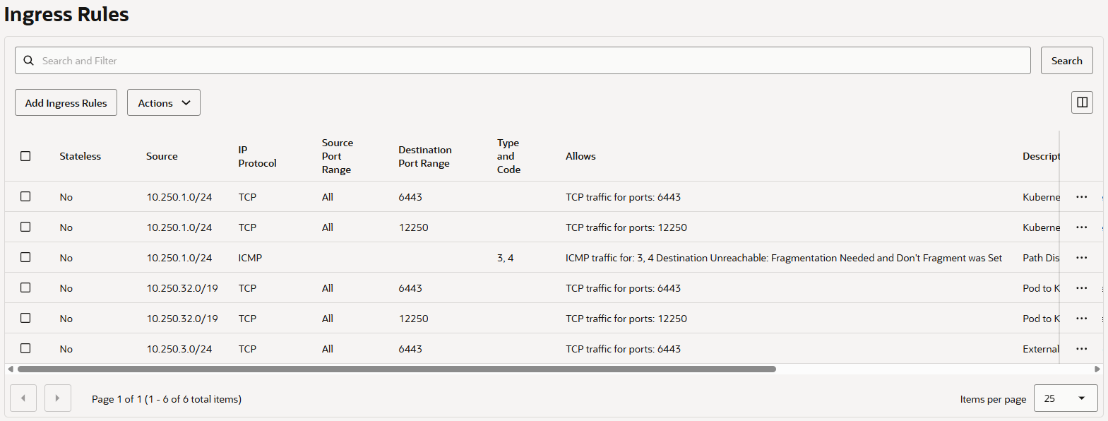
Task: Click the next page arrow button
Action: coord(57,398)
